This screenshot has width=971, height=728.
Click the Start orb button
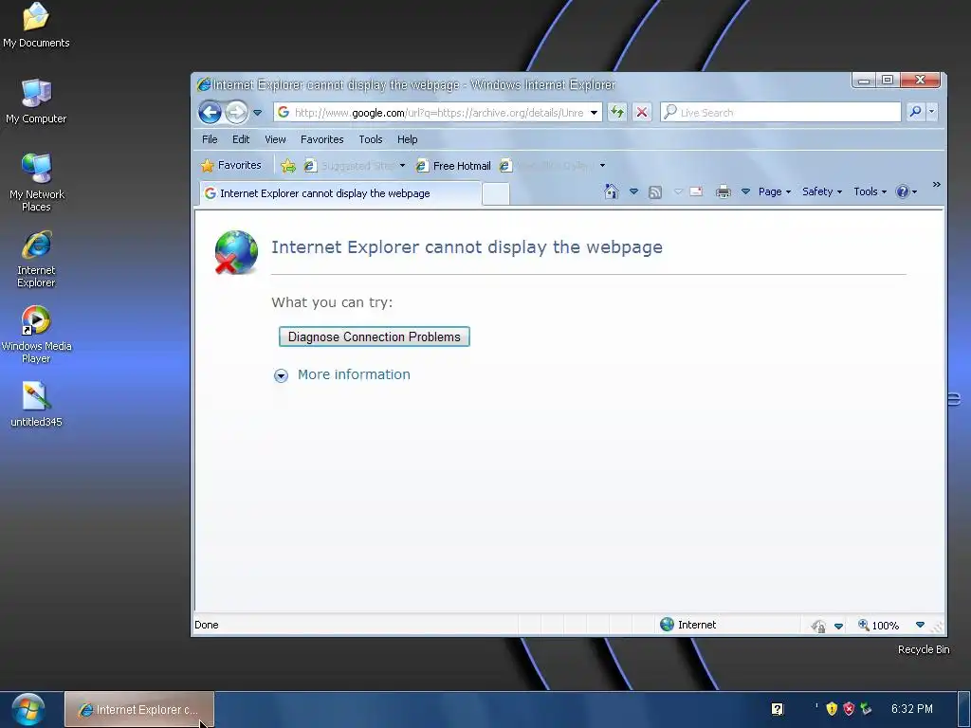coord(27,709)
